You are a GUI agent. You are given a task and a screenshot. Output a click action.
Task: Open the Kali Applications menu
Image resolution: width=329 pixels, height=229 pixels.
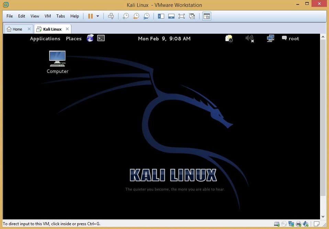point(45,39)
